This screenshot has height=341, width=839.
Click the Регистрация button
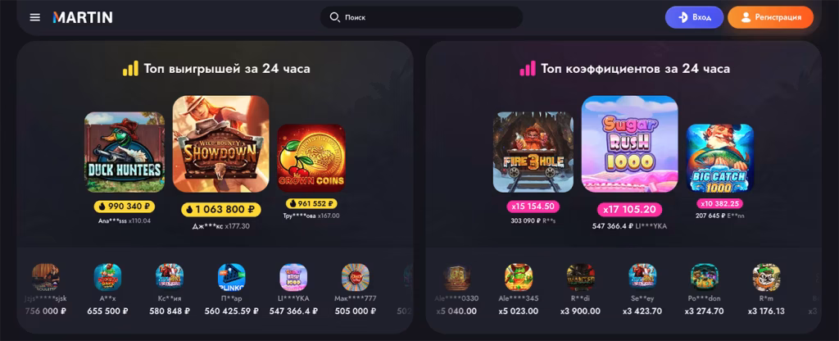coord(770,17)
